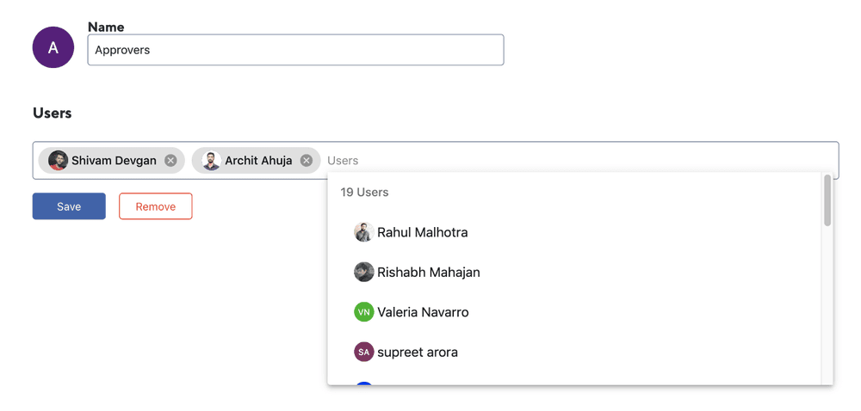The image size is (861, 411).
Task: Click Rahul Malhotra's avatar in list
Action: coord(363,232)
